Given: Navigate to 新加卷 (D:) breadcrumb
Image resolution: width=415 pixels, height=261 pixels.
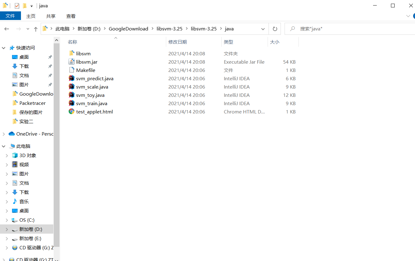Looking at the screenshot, I should [89, 29].
